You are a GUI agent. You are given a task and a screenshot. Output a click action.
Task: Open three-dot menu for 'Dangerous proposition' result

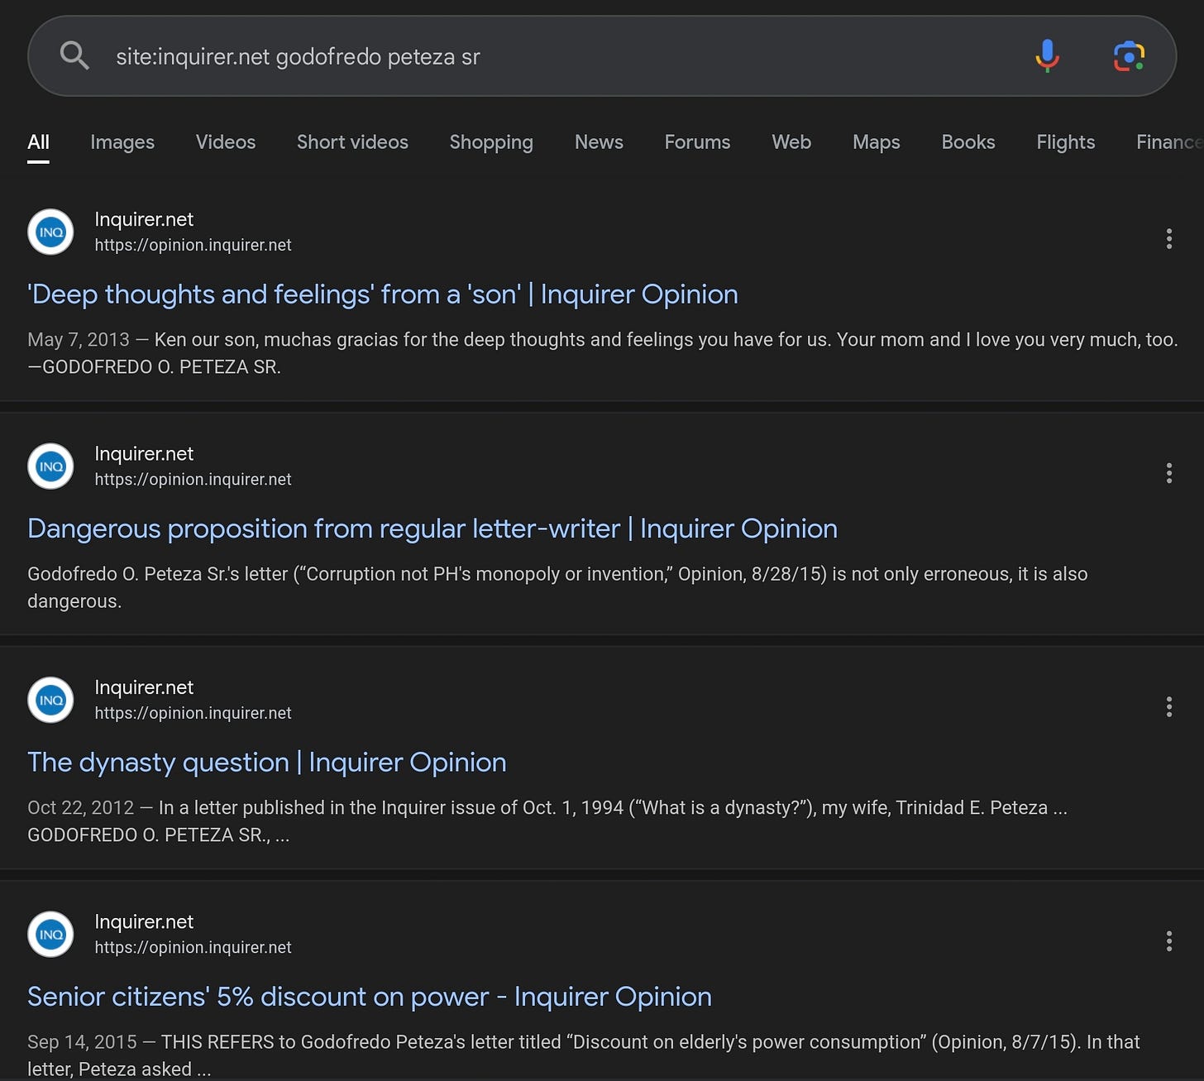click(x=1168, y=473)
